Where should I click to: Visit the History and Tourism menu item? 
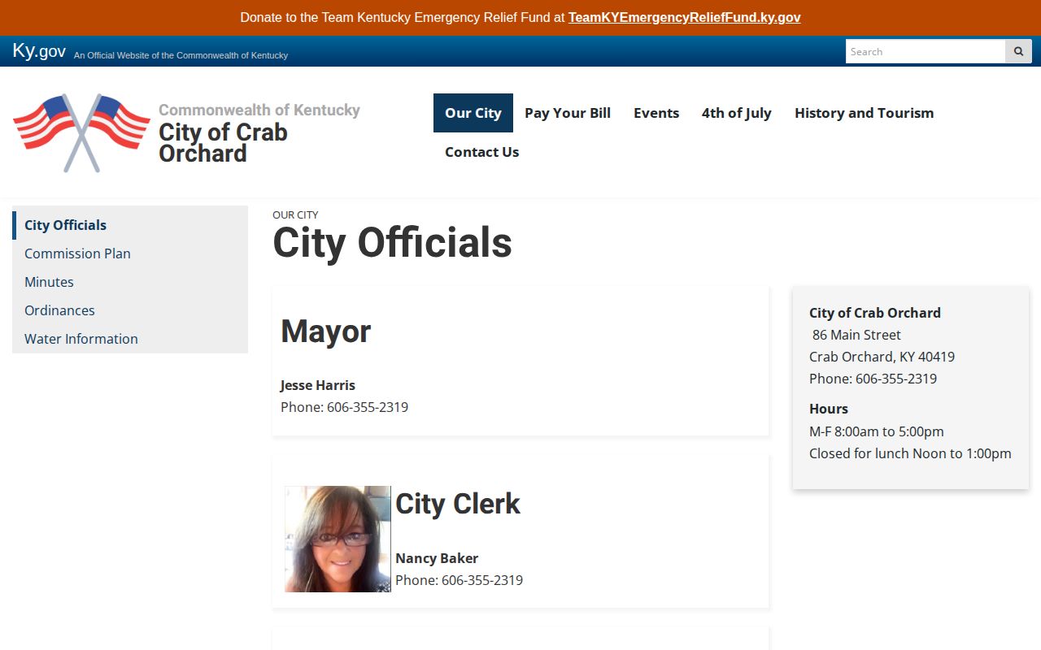(864, 113)
